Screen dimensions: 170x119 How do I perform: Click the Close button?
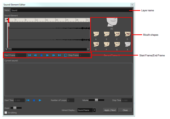point(125,110)
